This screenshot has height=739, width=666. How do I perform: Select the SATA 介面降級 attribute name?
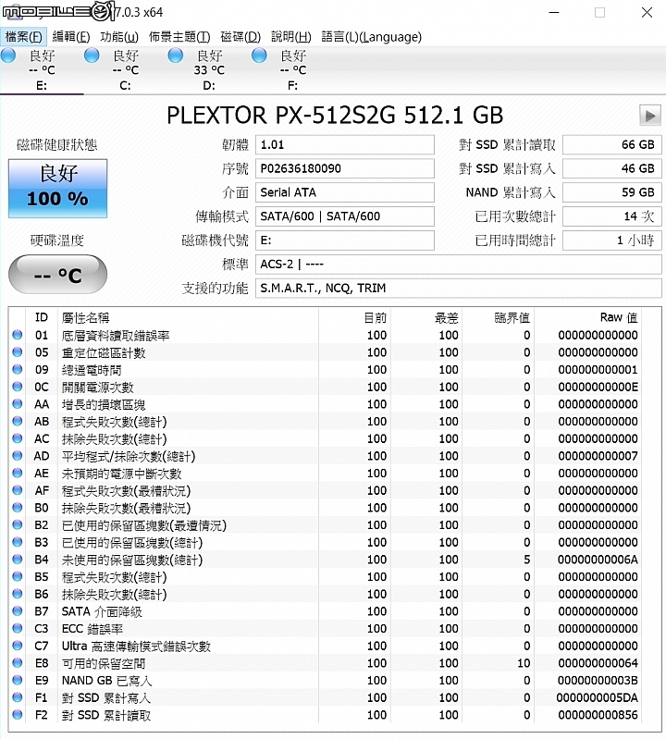pyautogui.click(x=102, y=611)
